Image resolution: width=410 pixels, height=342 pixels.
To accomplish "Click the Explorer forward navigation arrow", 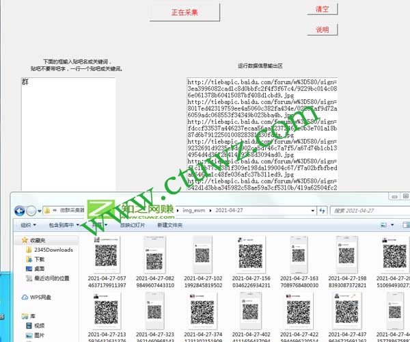I will (31, 211).
